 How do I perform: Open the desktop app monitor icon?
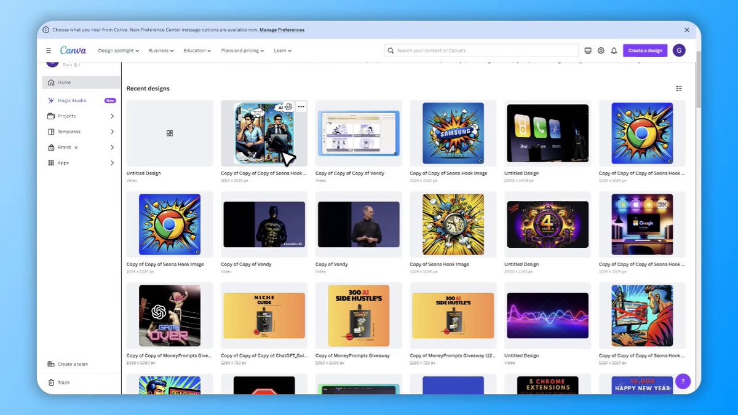coord(588,50)
